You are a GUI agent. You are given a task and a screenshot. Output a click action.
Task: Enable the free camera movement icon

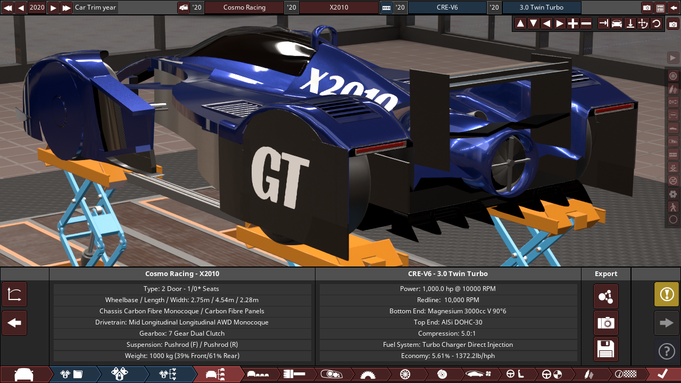(643, 23)
